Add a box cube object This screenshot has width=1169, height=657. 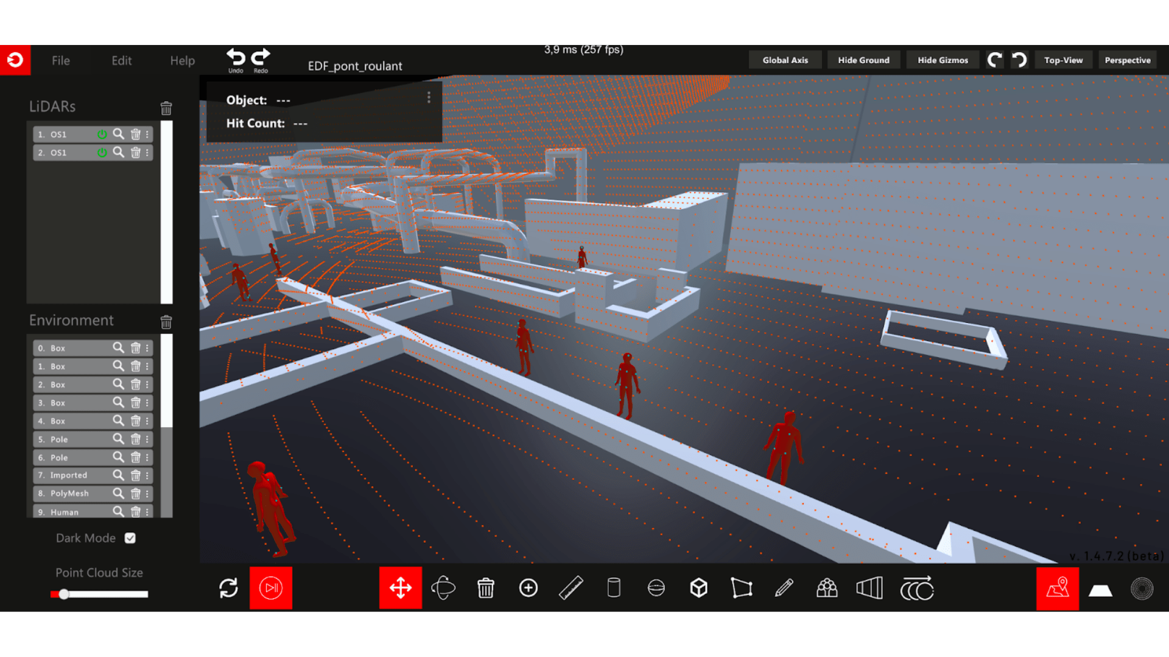coord(698,588)
